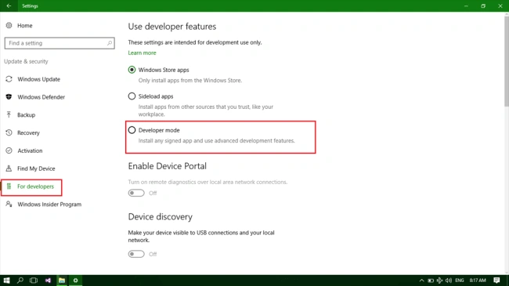This screenshot has width=509, height=286.
Task: Open the Windows Start menu
Action: 6,281
